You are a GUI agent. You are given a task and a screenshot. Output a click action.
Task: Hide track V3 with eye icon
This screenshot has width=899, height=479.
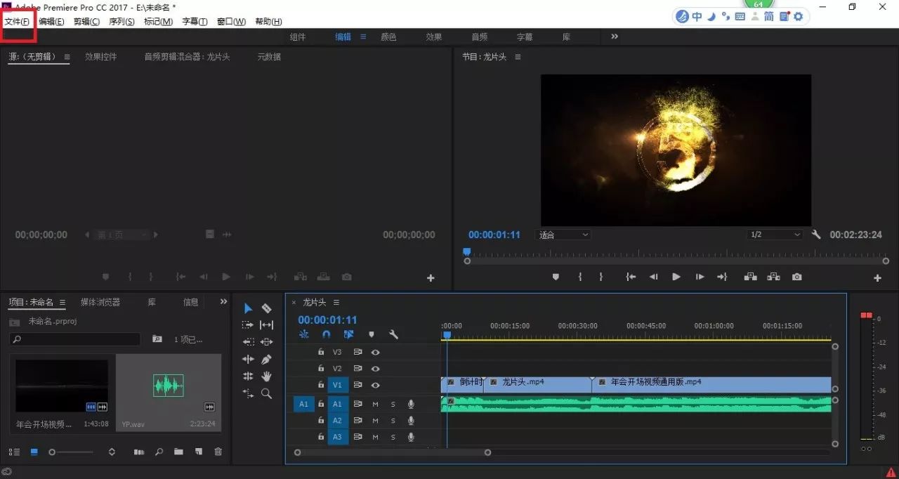point(376,352)
